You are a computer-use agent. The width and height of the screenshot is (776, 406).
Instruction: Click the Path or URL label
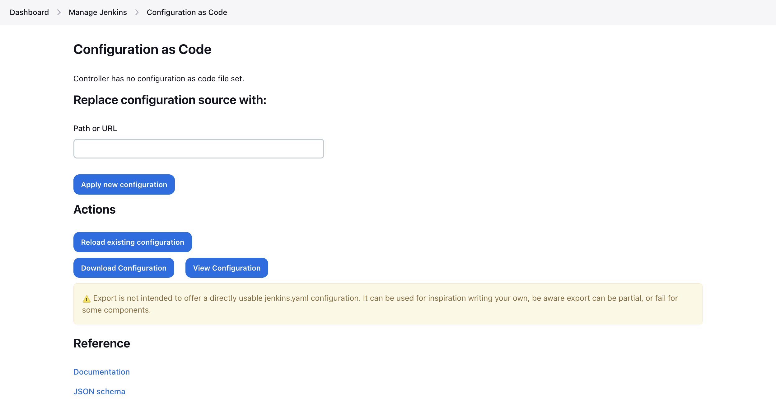95,129
